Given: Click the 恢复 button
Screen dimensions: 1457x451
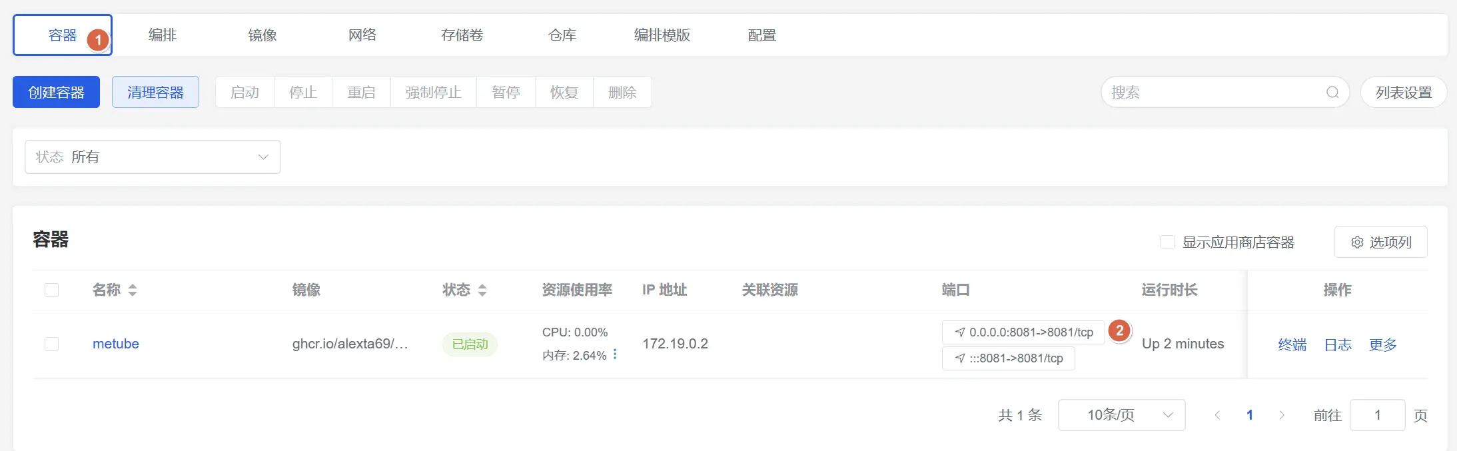Looking at the screenshot, I should 564,92.
